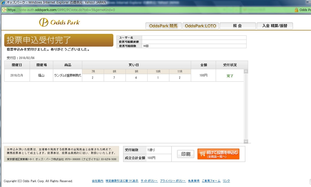Screen dimensions: 311x187
Task: Open the 入金 精算/振替 tab
Action: click(x=275, y=26)
